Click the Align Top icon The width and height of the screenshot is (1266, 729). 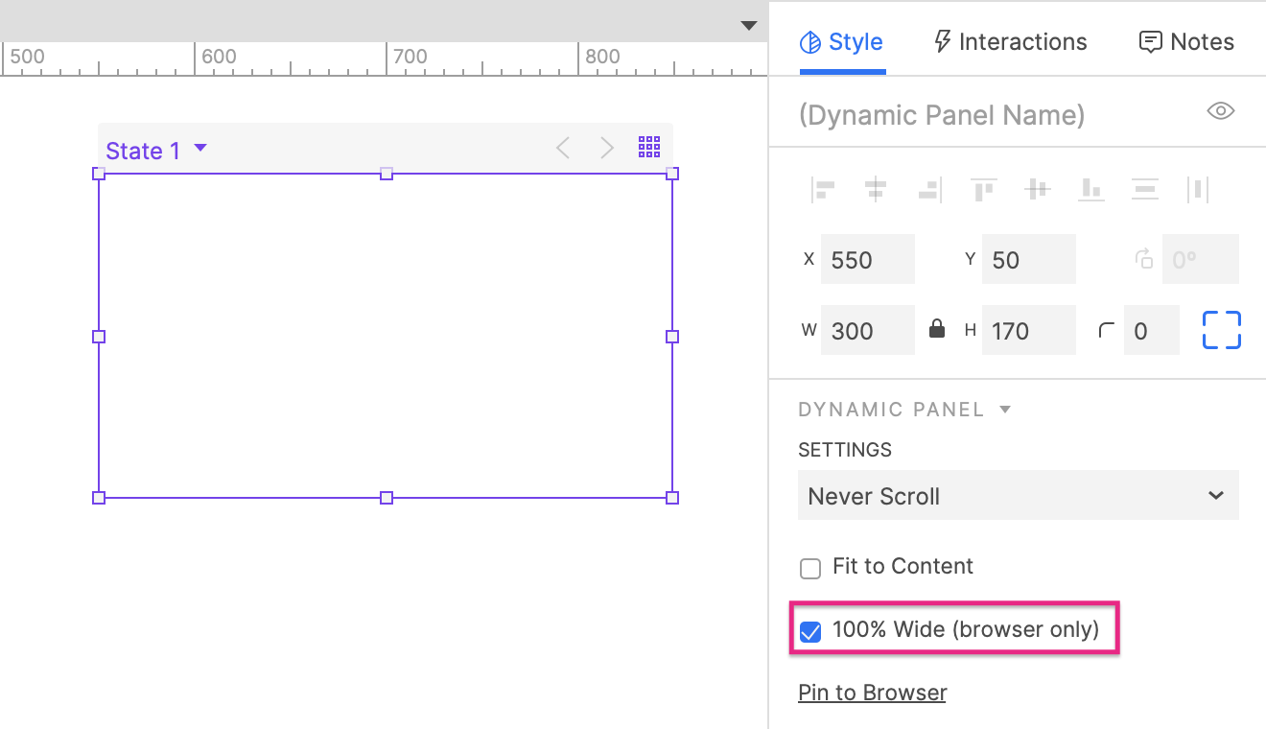(983, 190)
